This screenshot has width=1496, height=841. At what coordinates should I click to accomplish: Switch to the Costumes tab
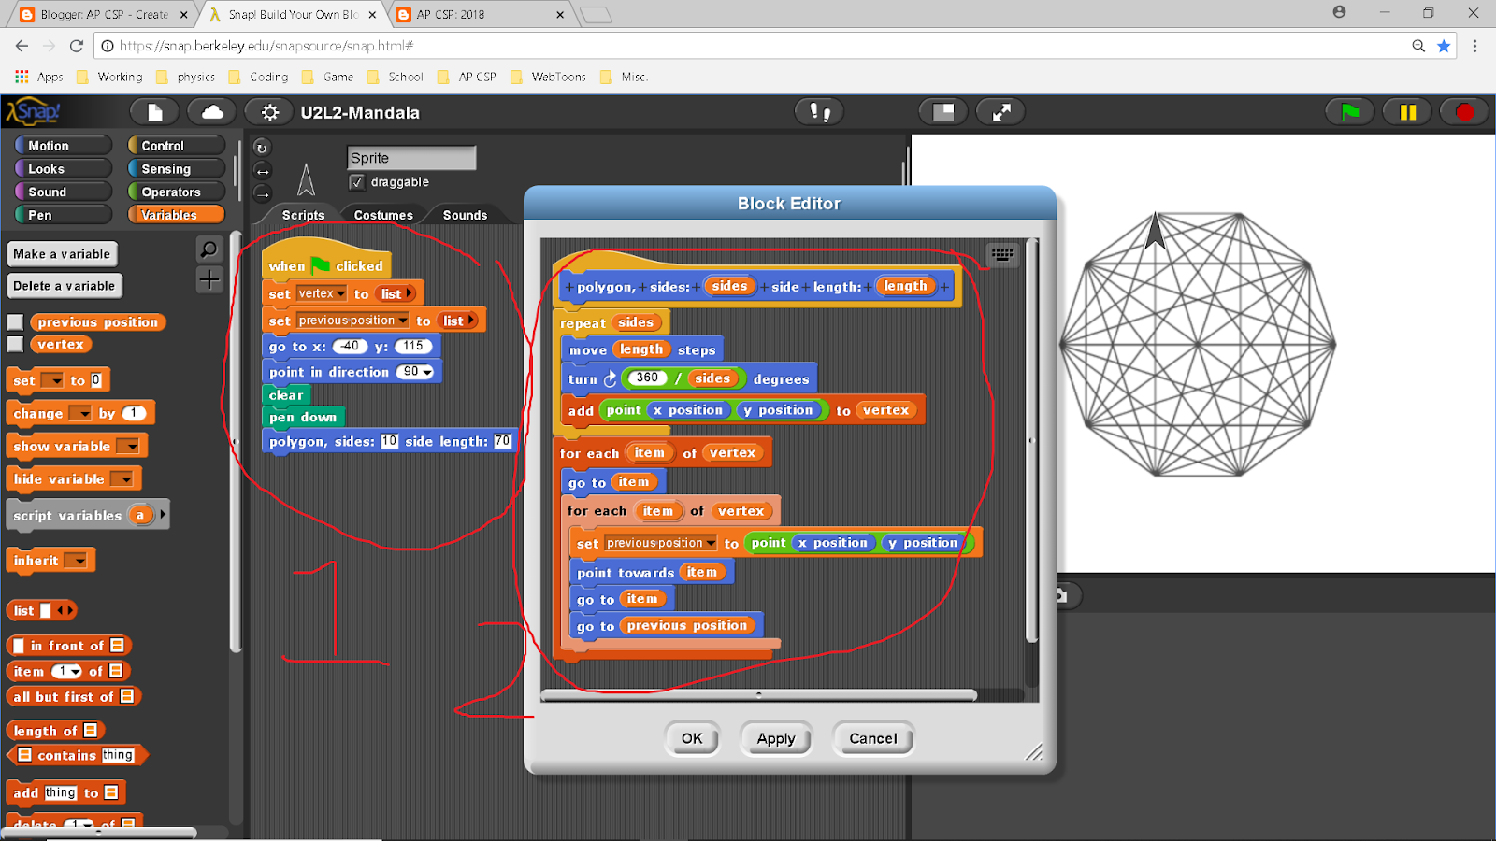coord(382,214)
